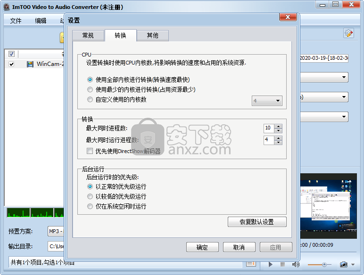Select run with normal priority
The image size is (364, 275).
point(90,186)
